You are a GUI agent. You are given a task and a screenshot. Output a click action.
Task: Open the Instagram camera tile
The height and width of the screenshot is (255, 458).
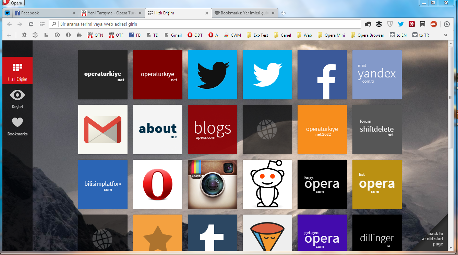coord(213,184)
